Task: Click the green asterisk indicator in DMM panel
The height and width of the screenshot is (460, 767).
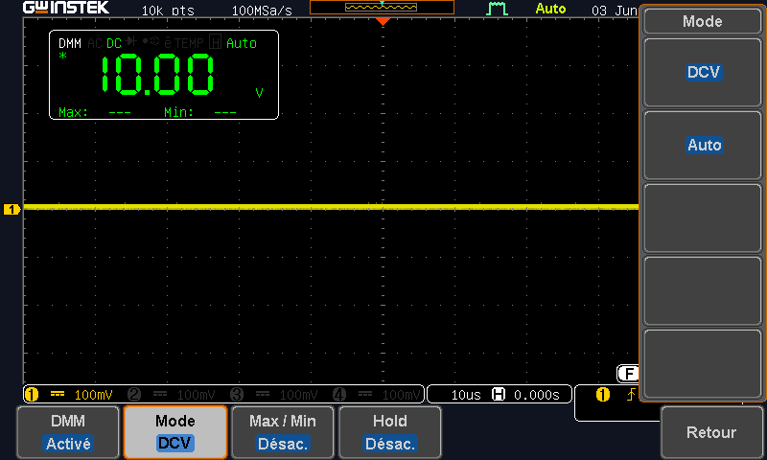Action: click(62, 56)
